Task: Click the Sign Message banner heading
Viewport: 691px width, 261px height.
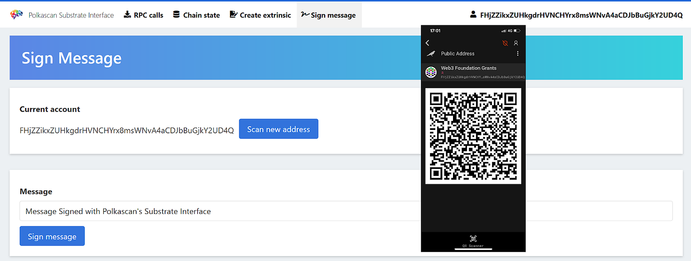Action: coord(71,58)
